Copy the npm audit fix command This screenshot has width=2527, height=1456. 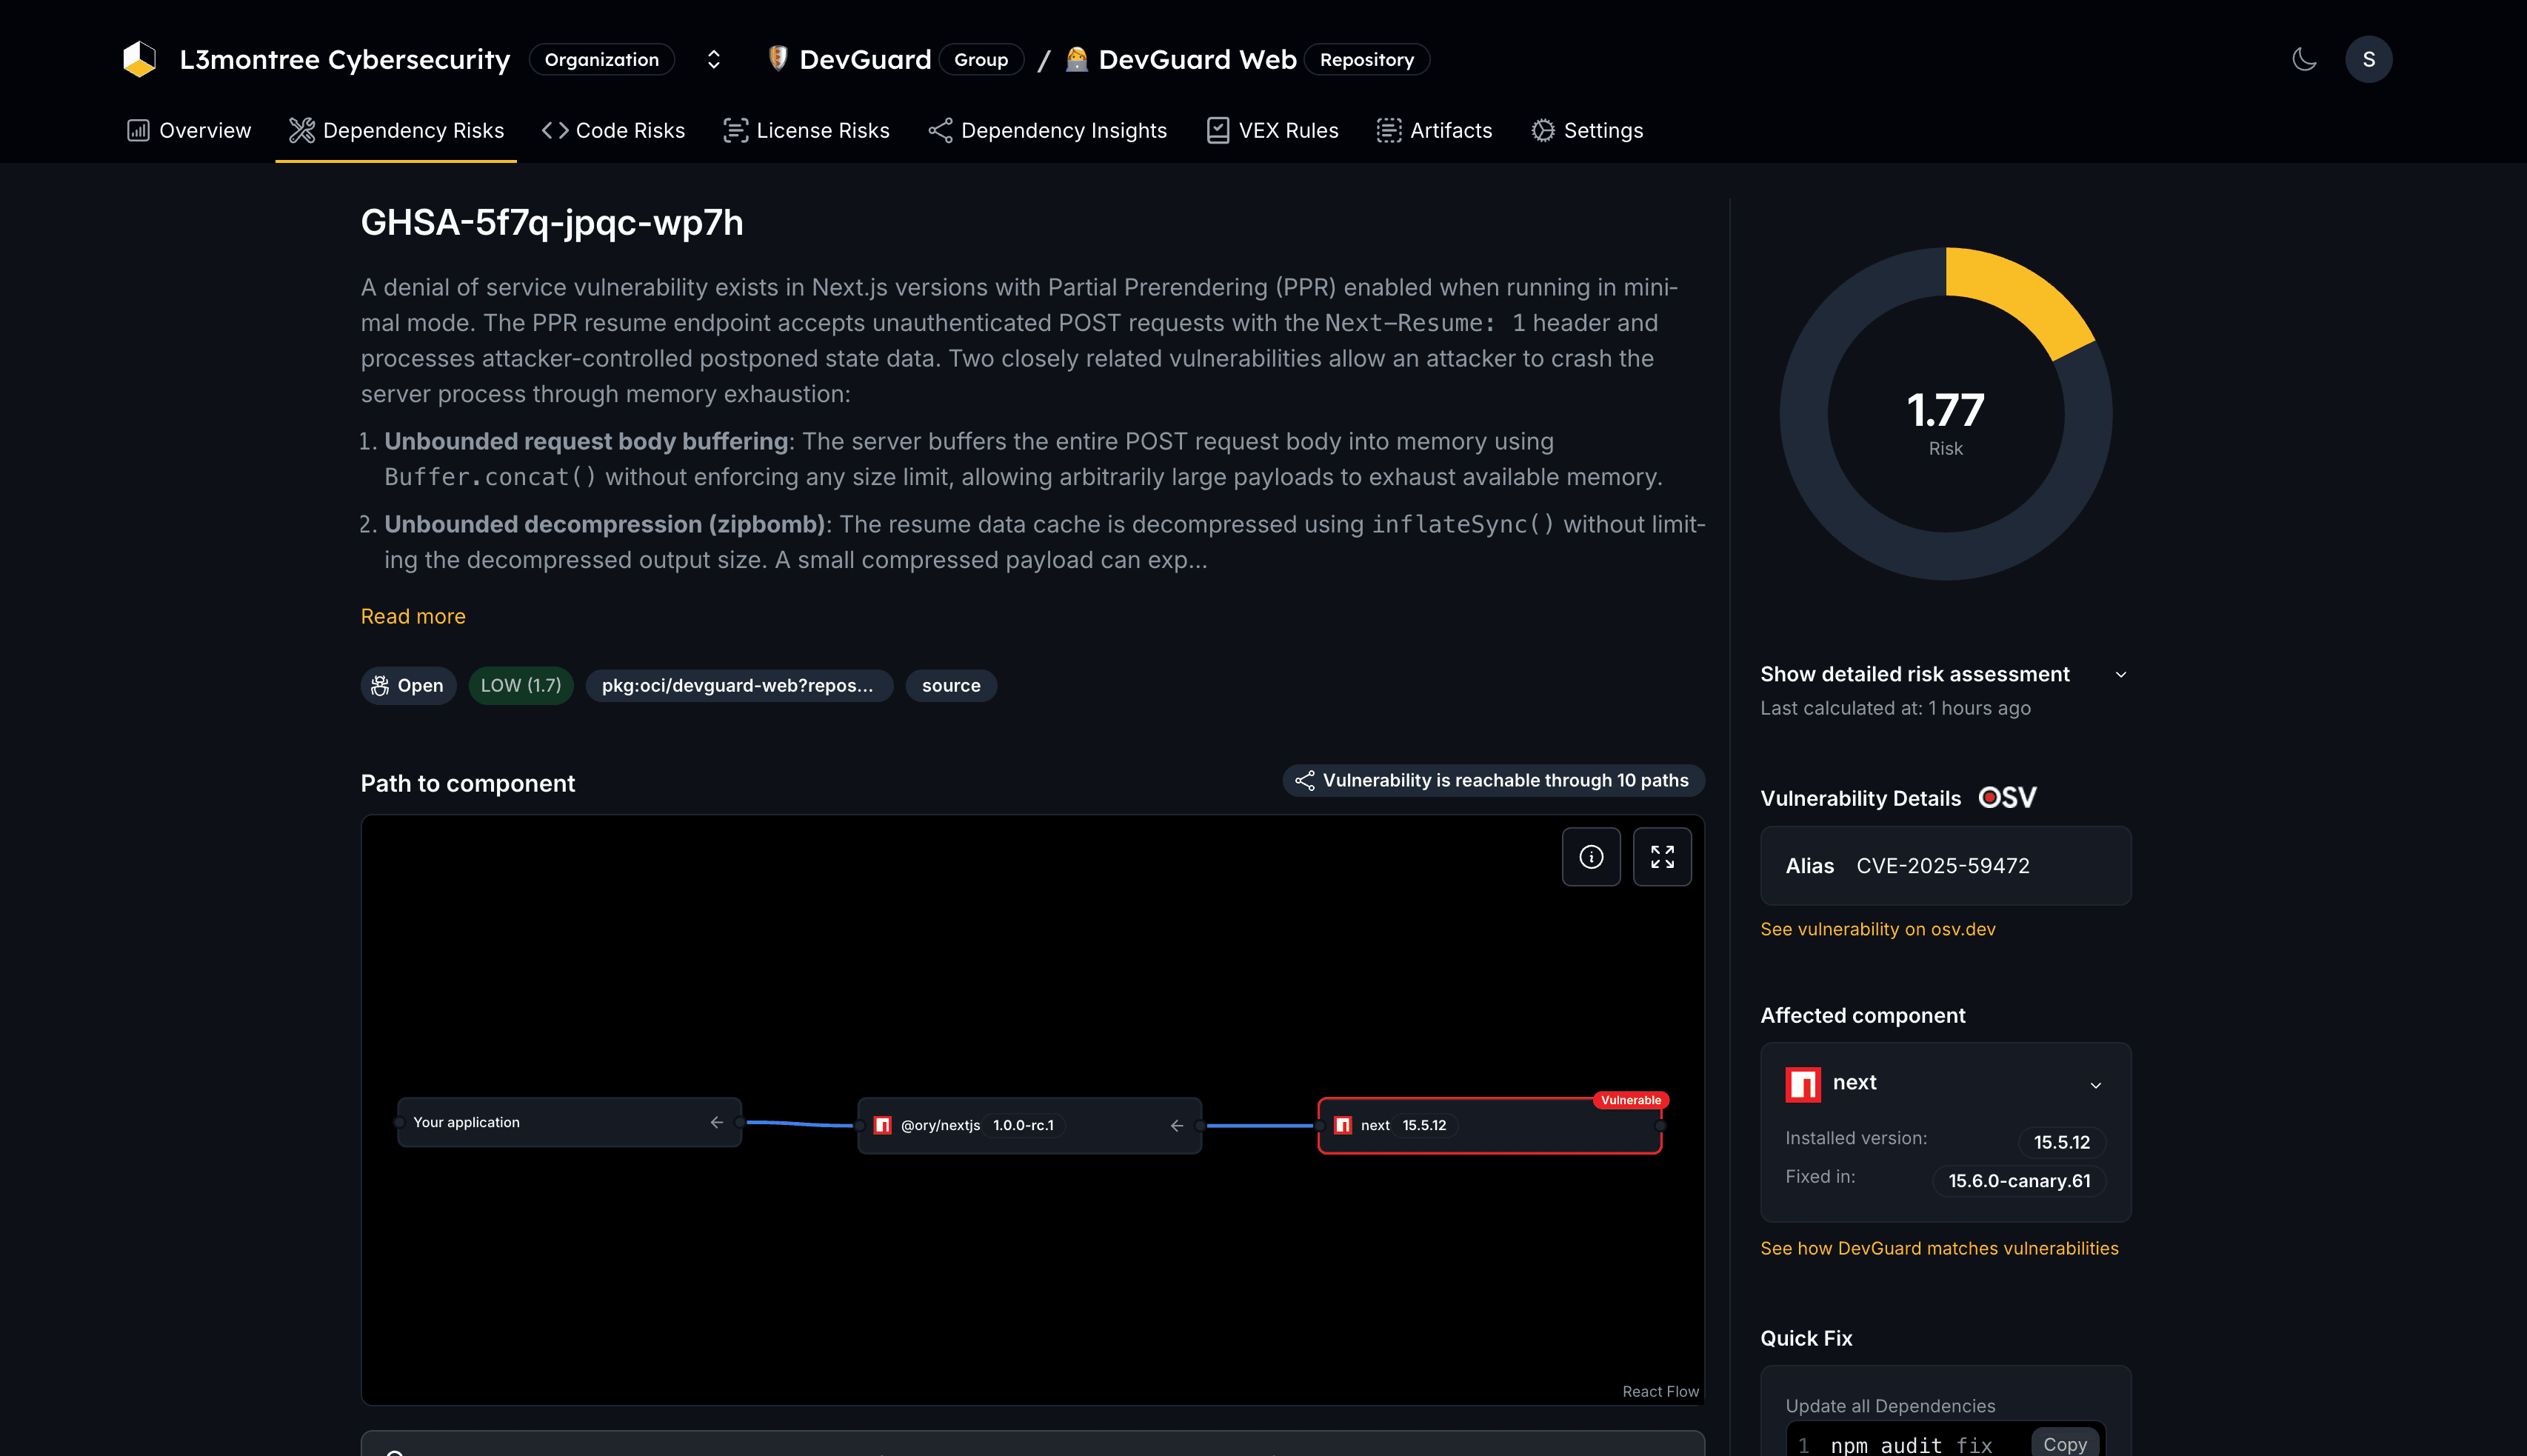(2064, 1443)
